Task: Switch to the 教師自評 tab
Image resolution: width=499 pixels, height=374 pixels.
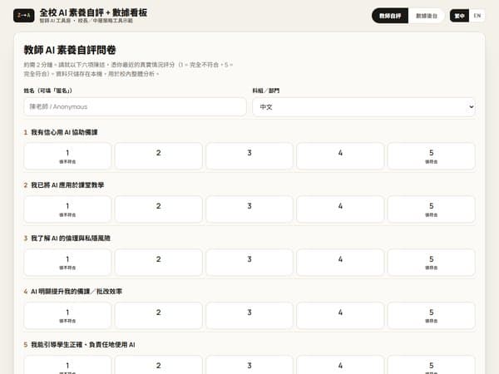Action: [x=390, y=16]
